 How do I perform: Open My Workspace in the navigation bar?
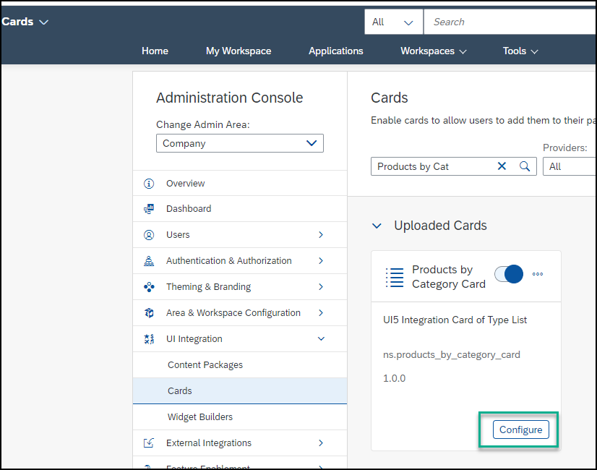point(239,51)
